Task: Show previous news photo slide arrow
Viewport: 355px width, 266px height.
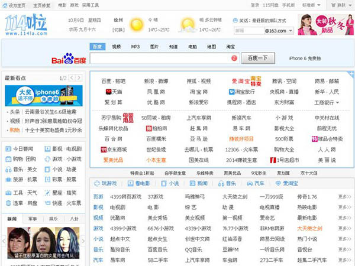Action: pyautogui.click(x=4, y=241)
